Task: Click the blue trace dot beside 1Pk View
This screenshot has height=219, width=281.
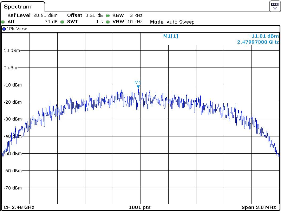Action: 4,29
